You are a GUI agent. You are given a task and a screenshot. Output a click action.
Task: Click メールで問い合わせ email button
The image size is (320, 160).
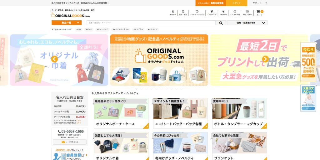click(70, 142)
